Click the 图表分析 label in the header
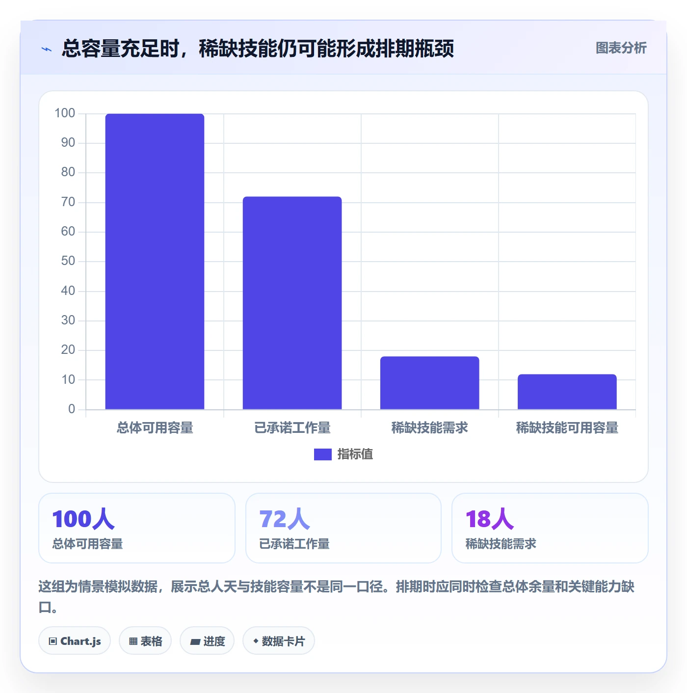The image size is (687, 693). 621,48
